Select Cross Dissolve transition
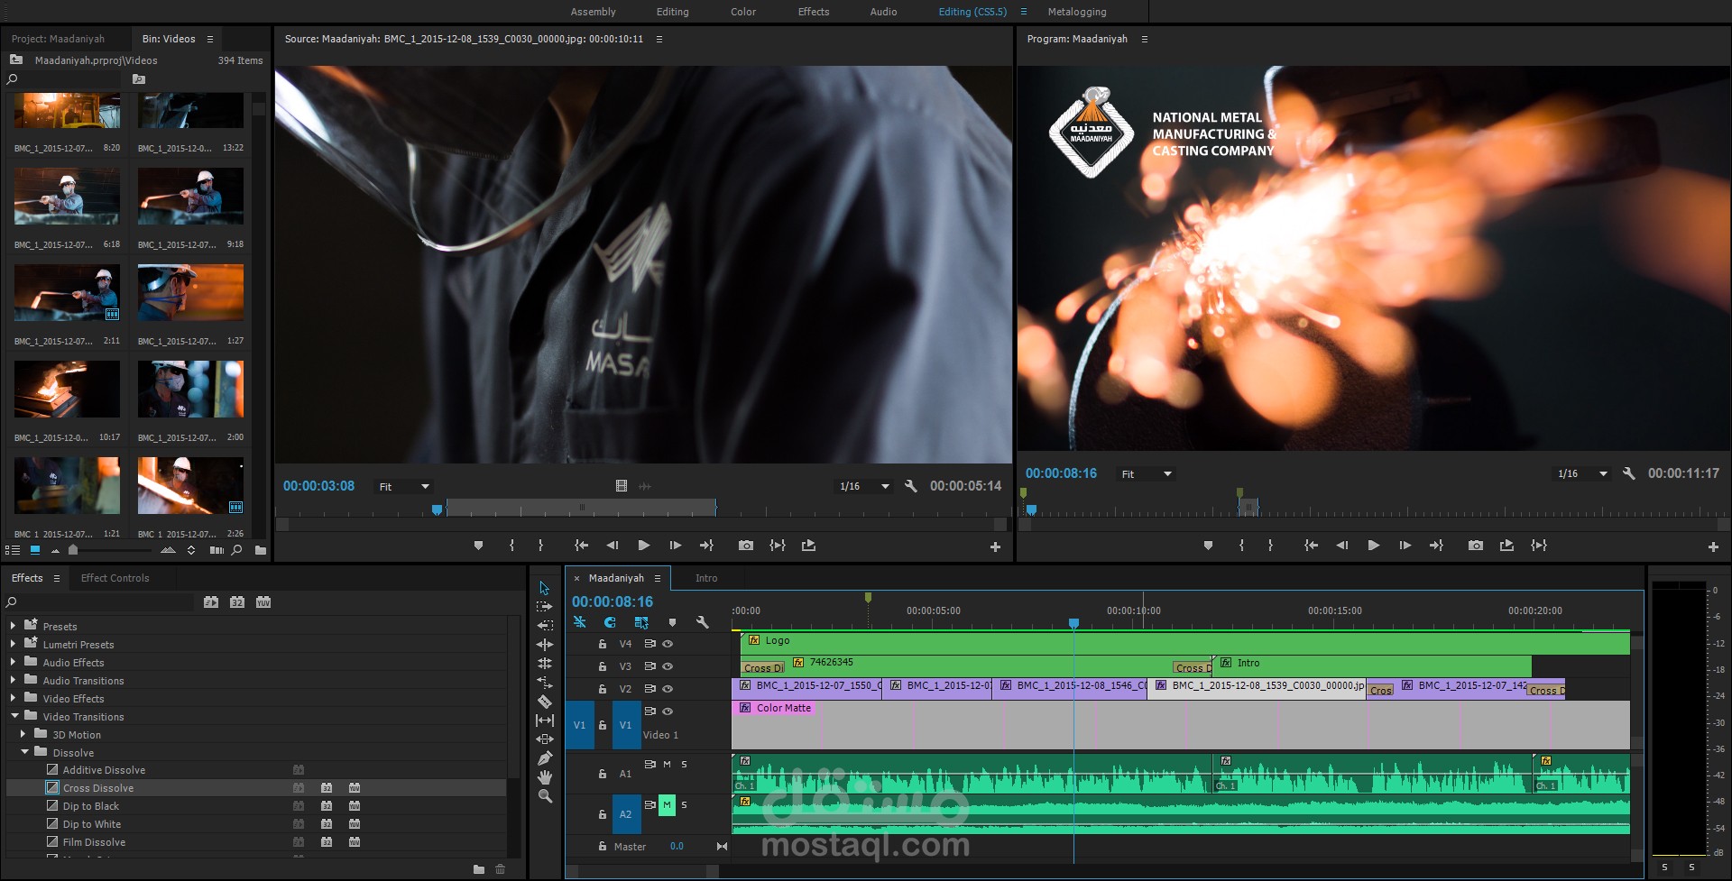 coord(98,788)
